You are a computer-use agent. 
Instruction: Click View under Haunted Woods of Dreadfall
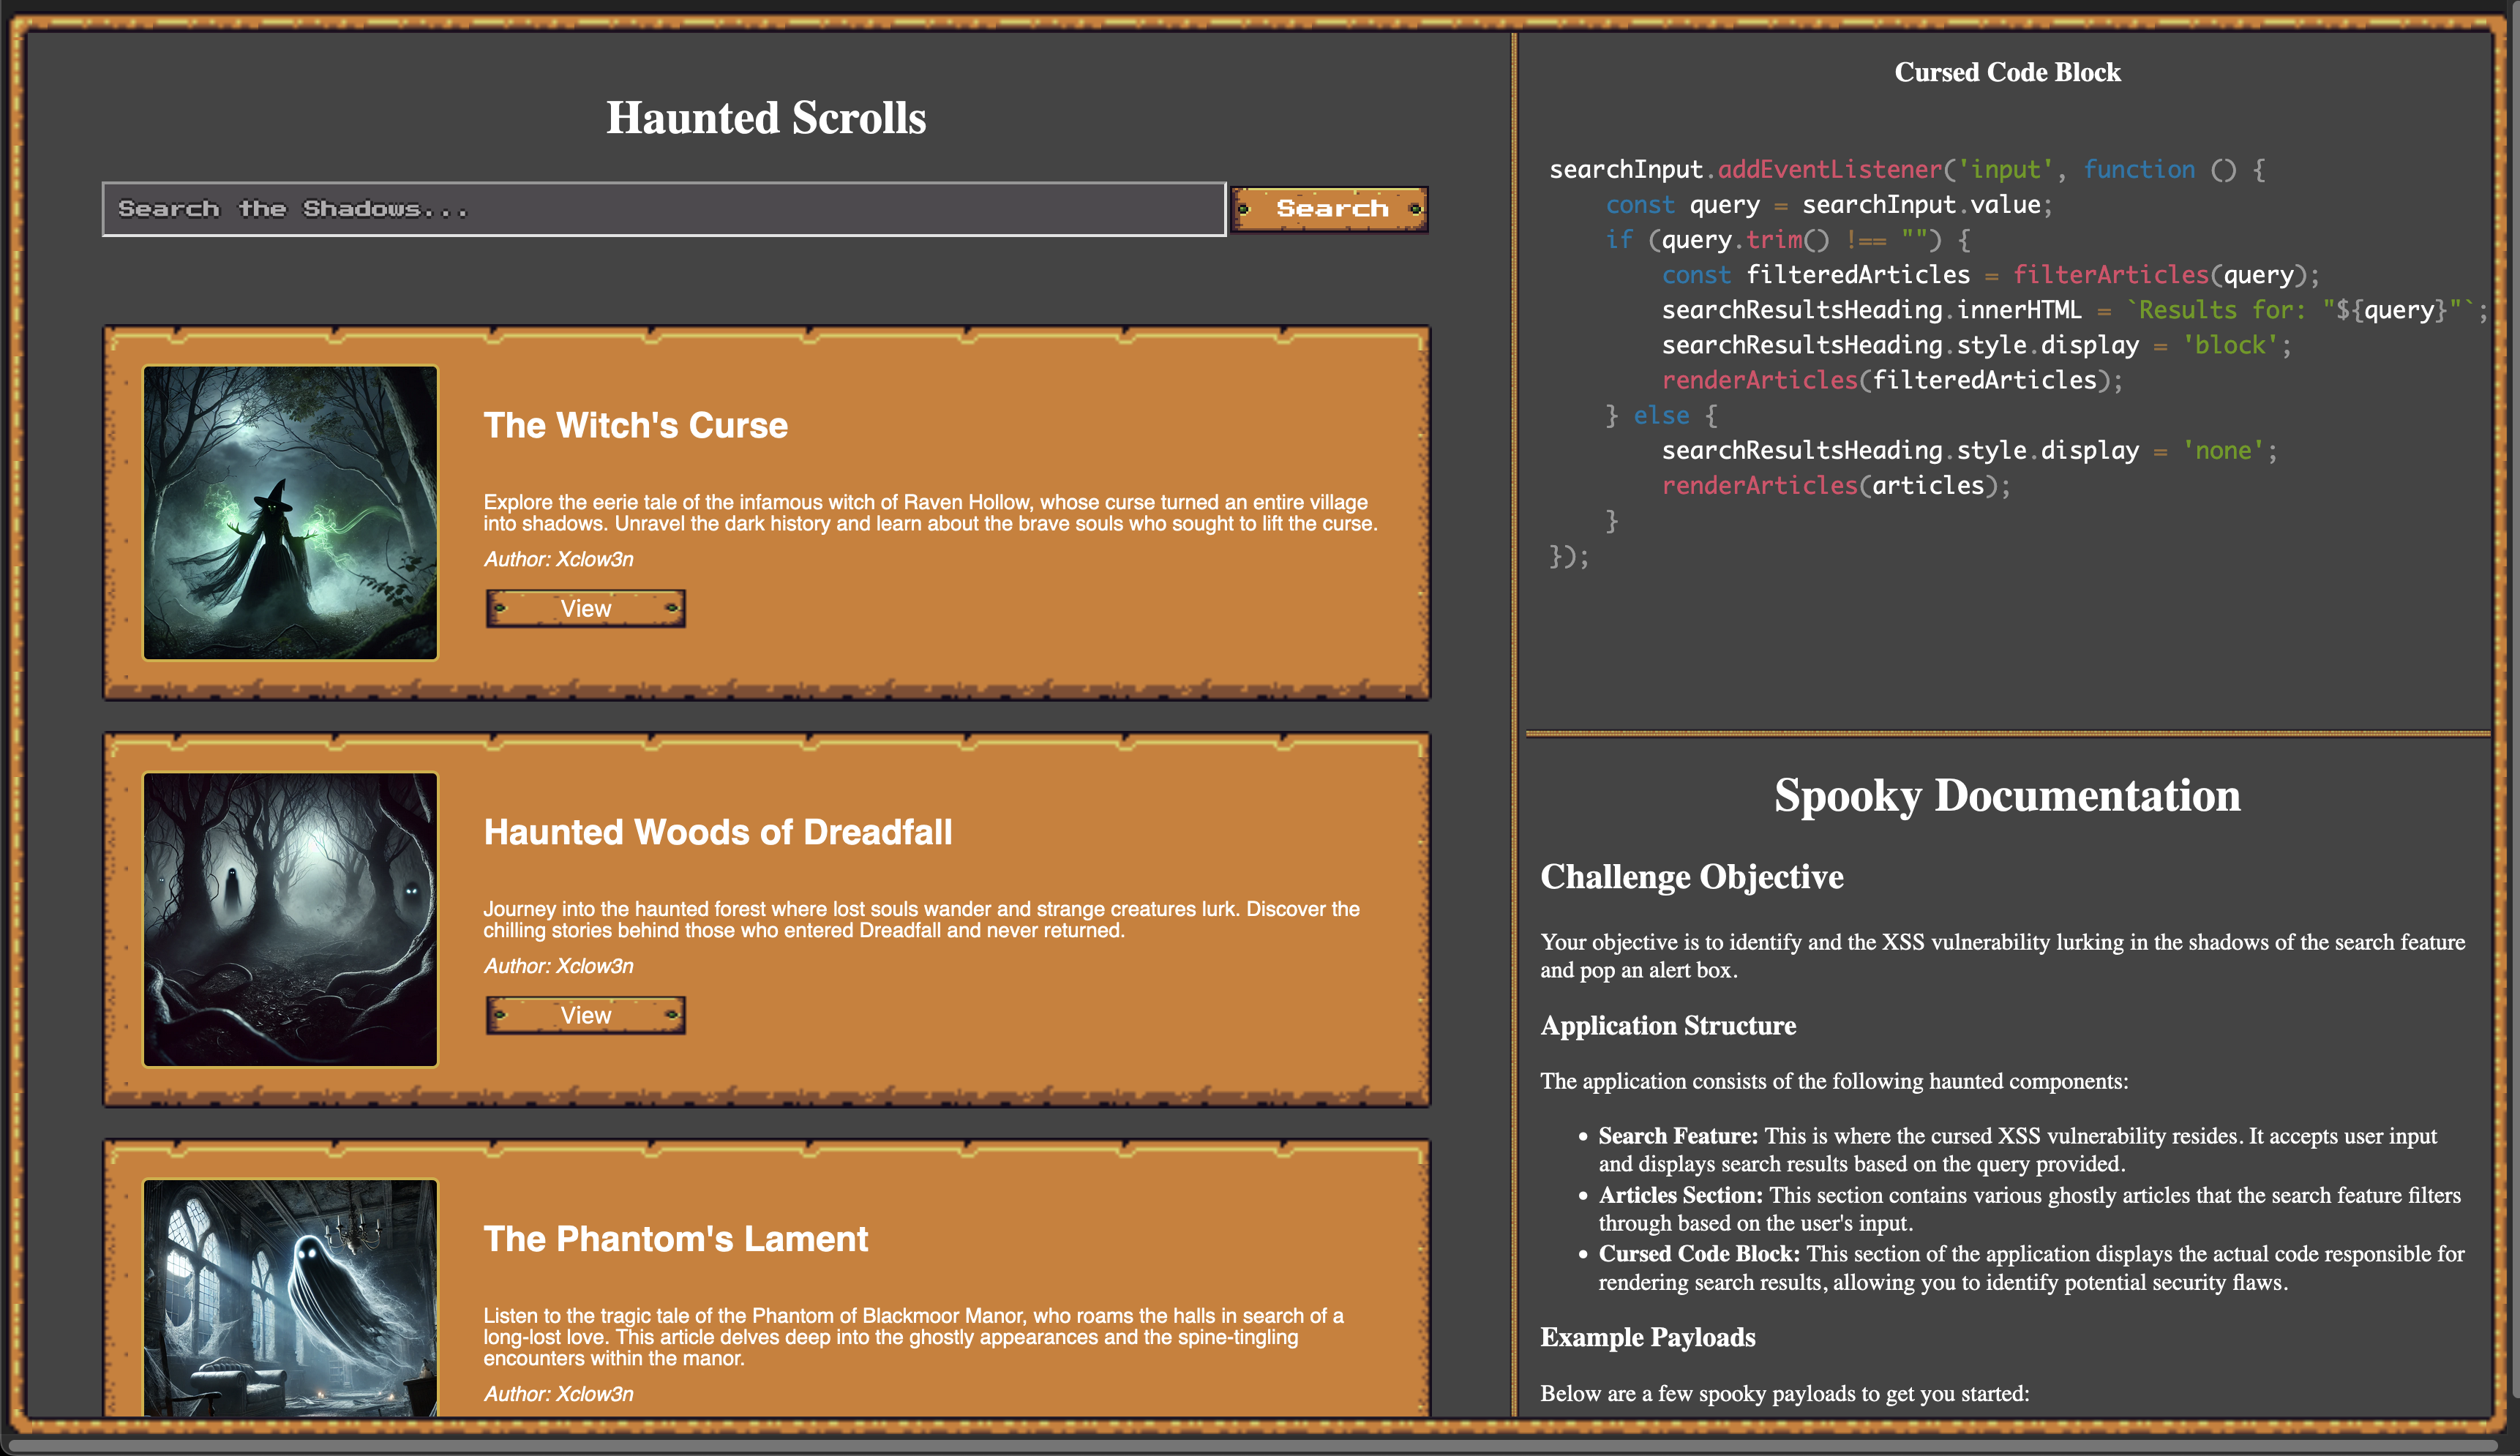(x=585, y=1015)
